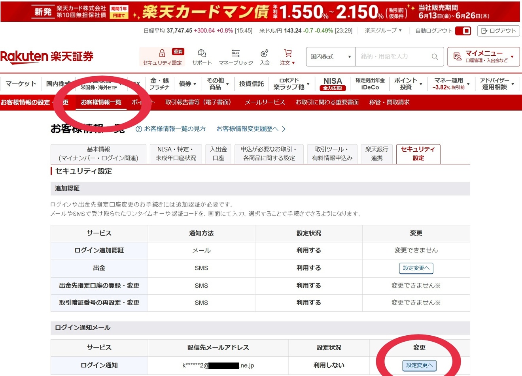Image resolution: width=522 pixels, height=376 pixels.
Task: Click the masked email address cell
Action: (218, 365)
